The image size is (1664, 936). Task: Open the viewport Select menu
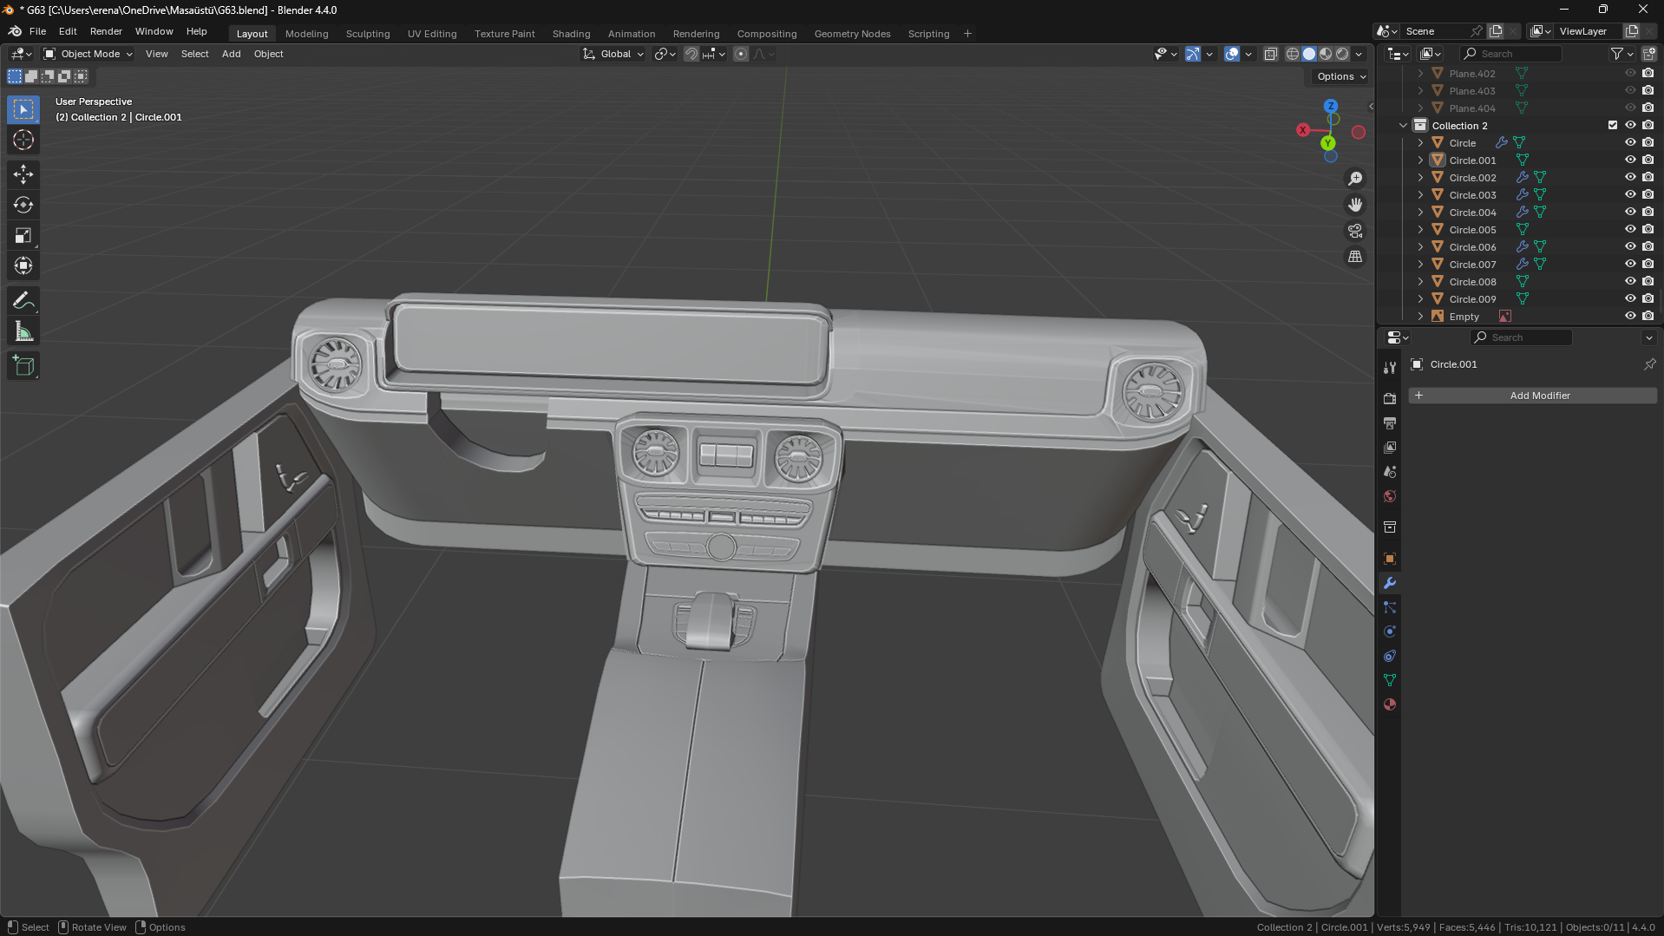[194, 54]
